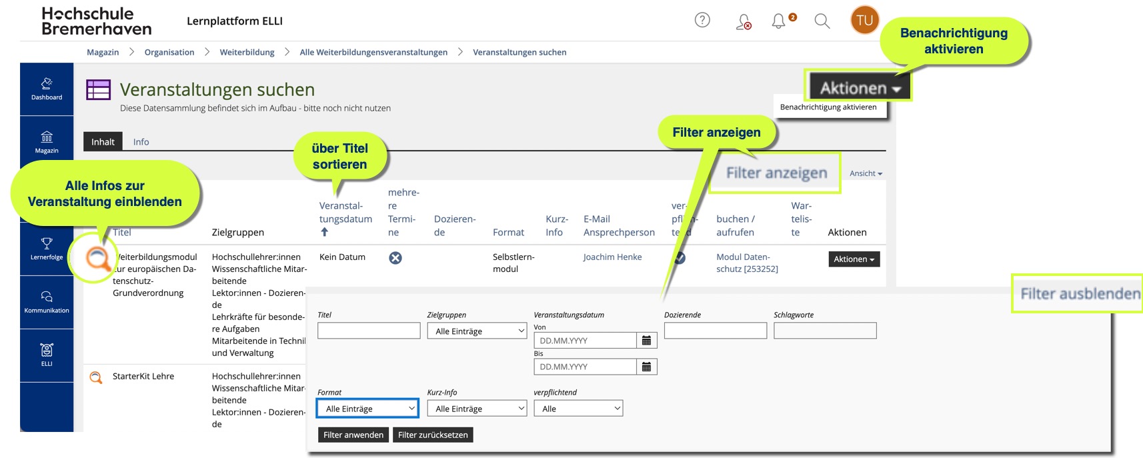Open the notifications bell icon
This screenshot has height=458, width=1143.
[x=778, y=21]
